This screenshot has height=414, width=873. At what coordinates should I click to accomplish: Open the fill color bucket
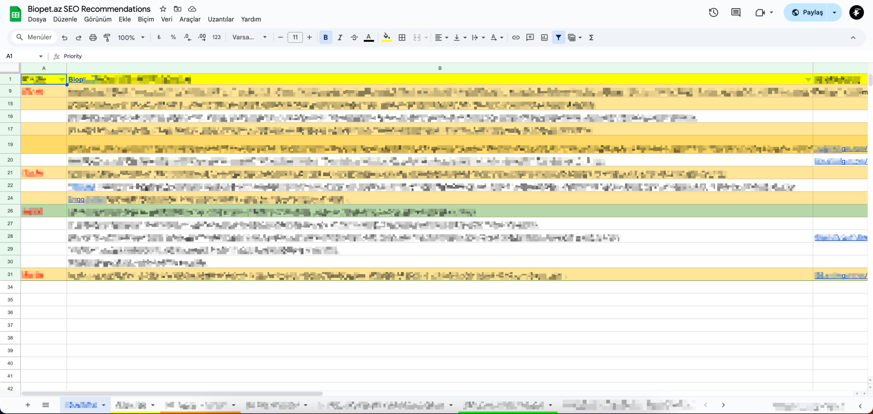[x=387, y=37]
